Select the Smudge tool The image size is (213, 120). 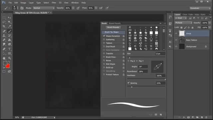pyautogui.click(x=4, y=44)
